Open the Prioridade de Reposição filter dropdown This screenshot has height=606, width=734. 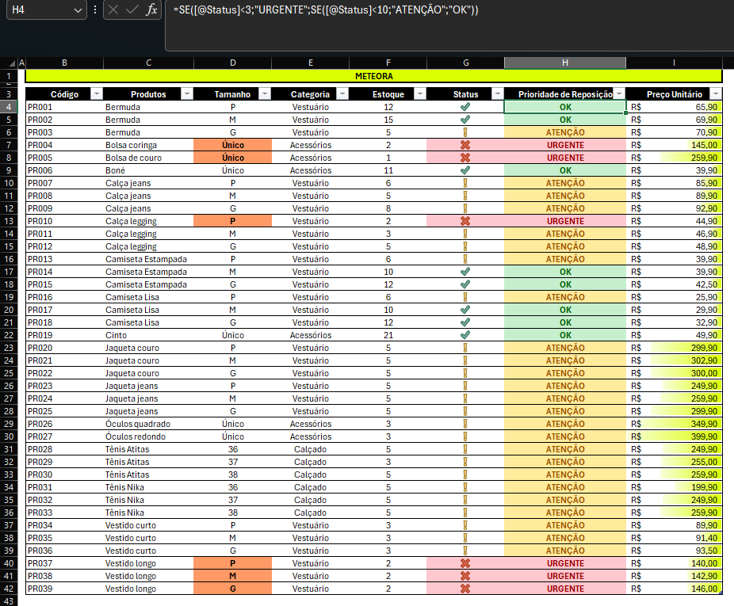pyautogui.click(x=619, y=94)
